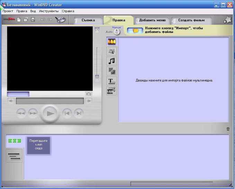Click the rewind playback button

coord(21,113)
